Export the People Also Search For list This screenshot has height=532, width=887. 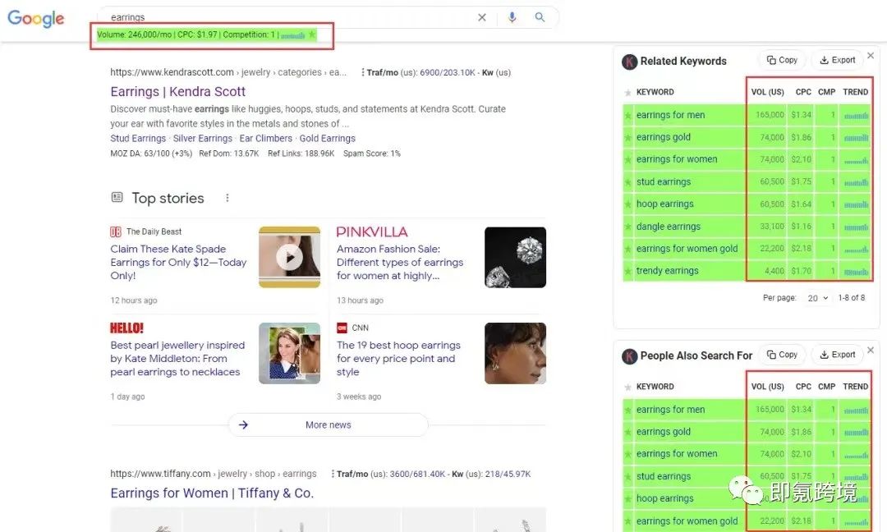(x=837, y=355)
